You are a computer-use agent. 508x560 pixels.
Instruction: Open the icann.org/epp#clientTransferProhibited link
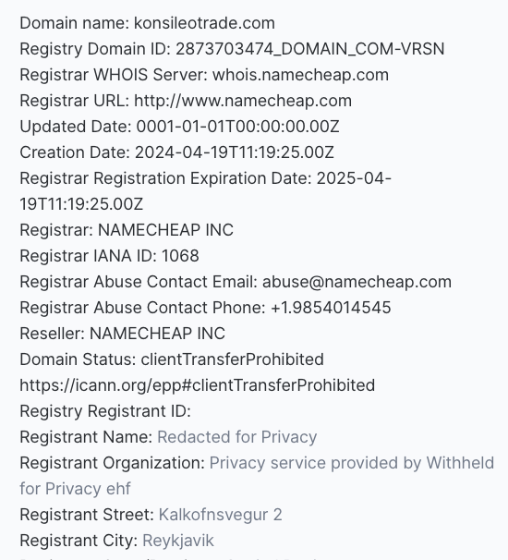click(197, 385)
